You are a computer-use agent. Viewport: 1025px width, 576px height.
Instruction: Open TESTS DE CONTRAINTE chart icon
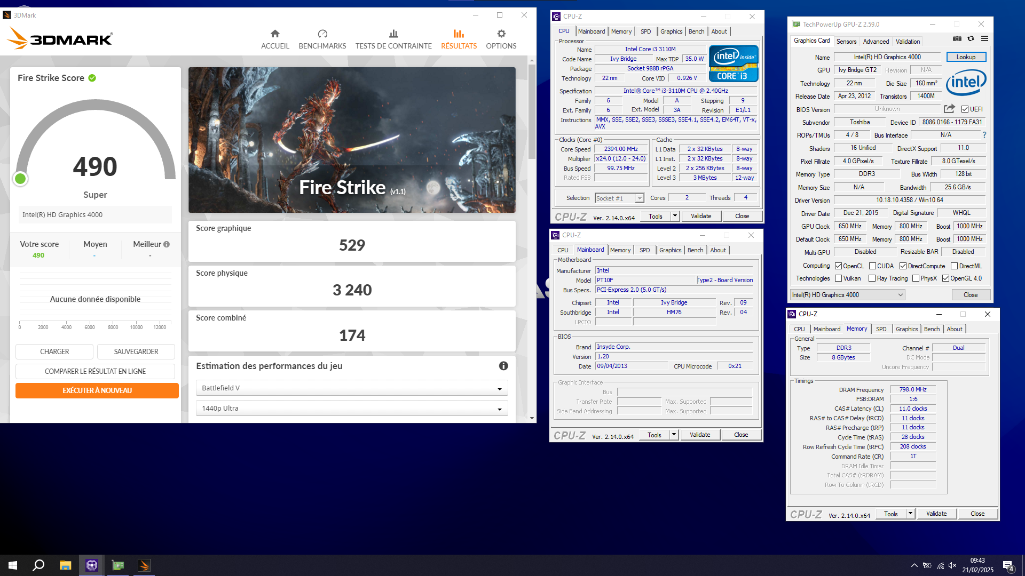click(x=393, y=34)
